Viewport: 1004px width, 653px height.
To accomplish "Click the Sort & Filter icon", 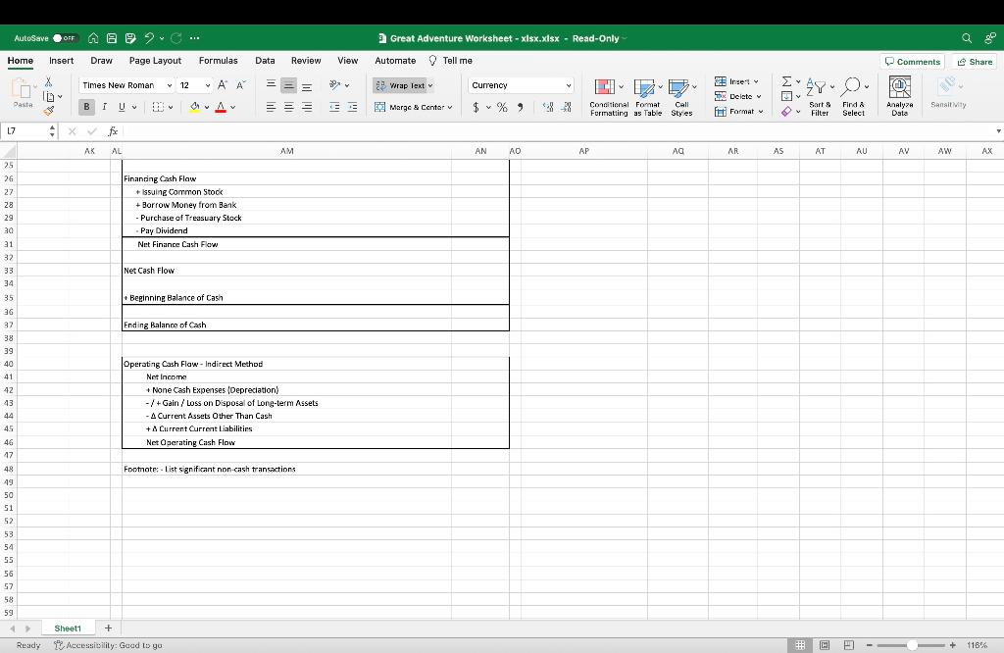I will tap(820, 97).
